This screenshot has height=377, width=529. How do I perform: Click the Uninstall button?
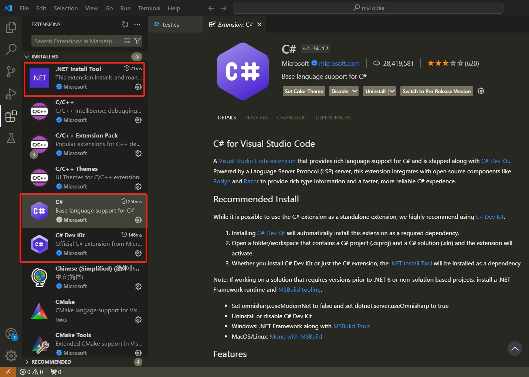[x=376, y=91]
